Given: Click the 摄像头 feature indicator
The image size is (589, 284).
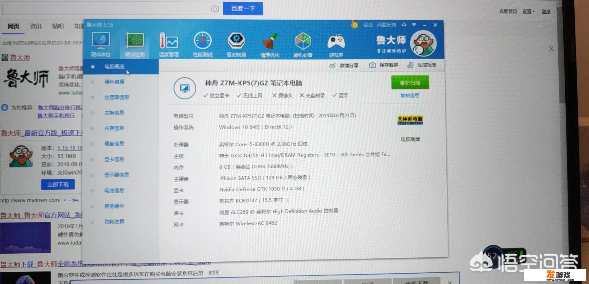Looking at the screenshot, I should [282, 95].
